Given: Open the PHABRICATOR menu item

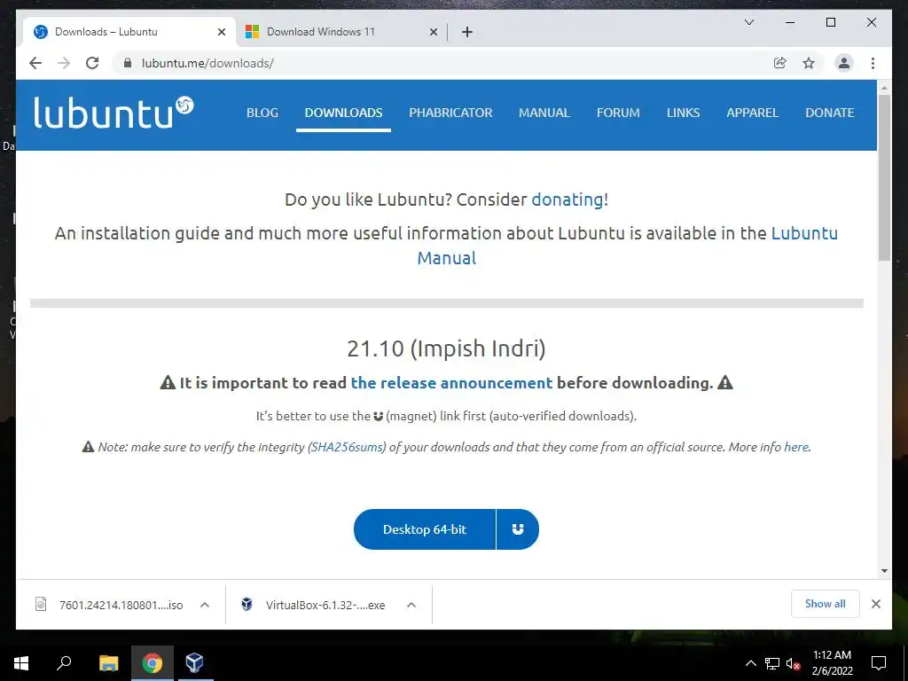Looking at the screenshot, I should coord(450,113).
